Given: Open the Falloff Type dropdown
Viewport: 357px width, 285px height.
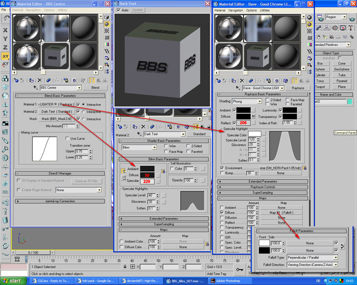Looking at the screenshot, I should (312, 257).
